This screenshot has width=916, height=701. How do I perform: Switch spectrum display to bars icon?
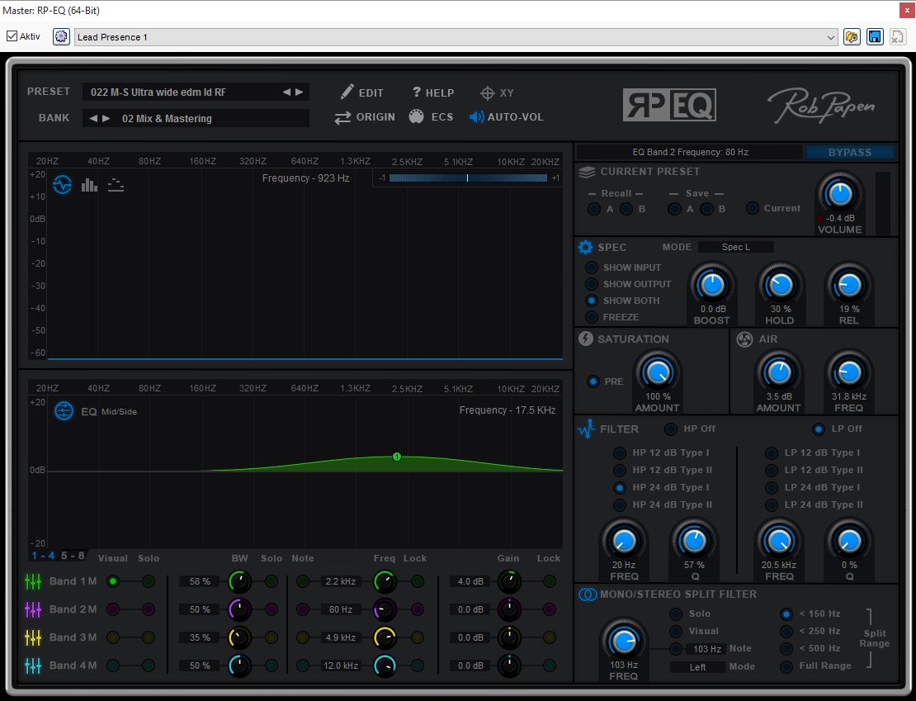(89, 185)
